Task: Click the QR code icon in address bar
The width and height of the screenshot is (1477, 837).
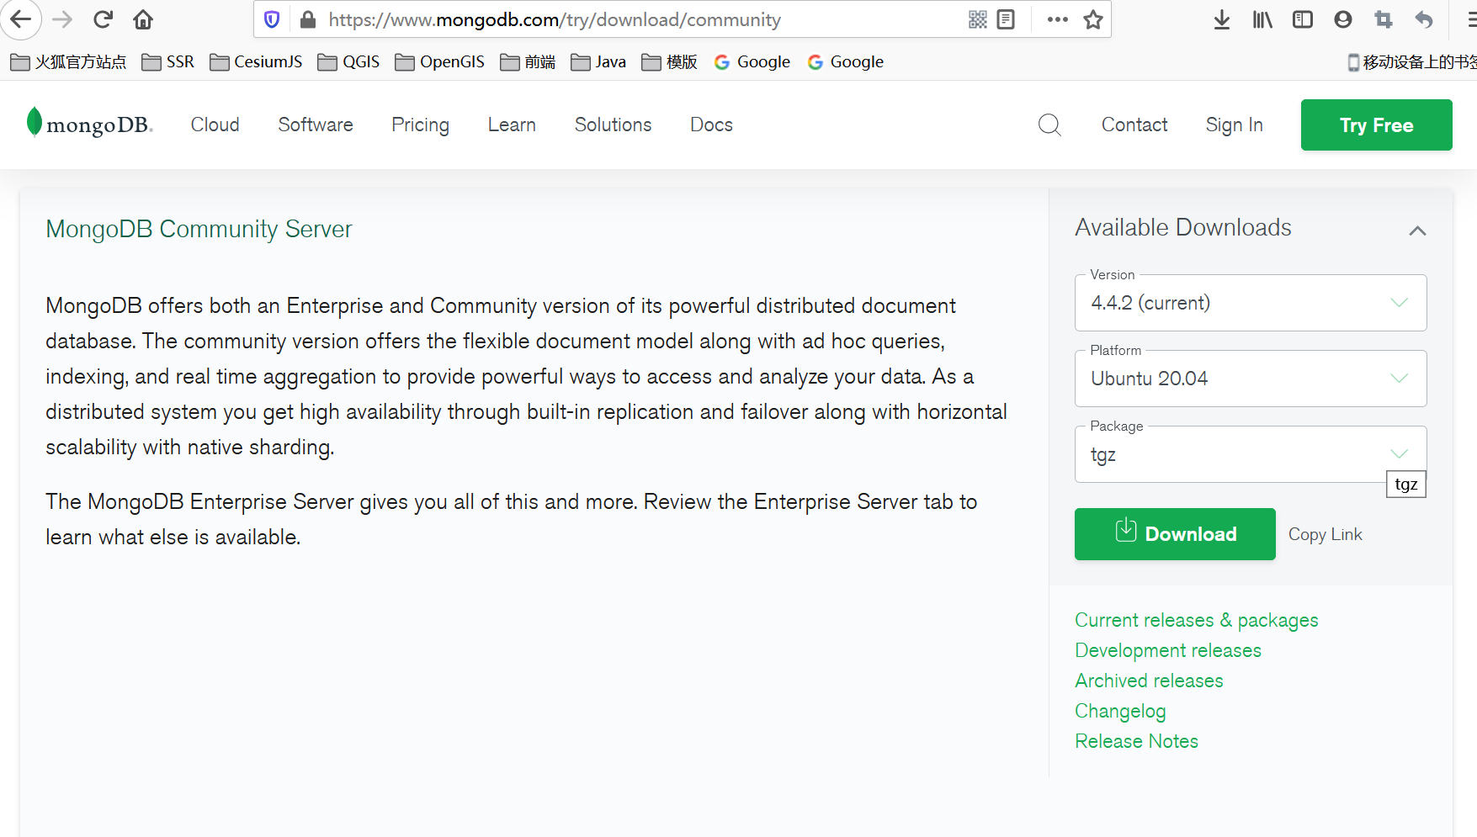Action: tap(977, 19)
